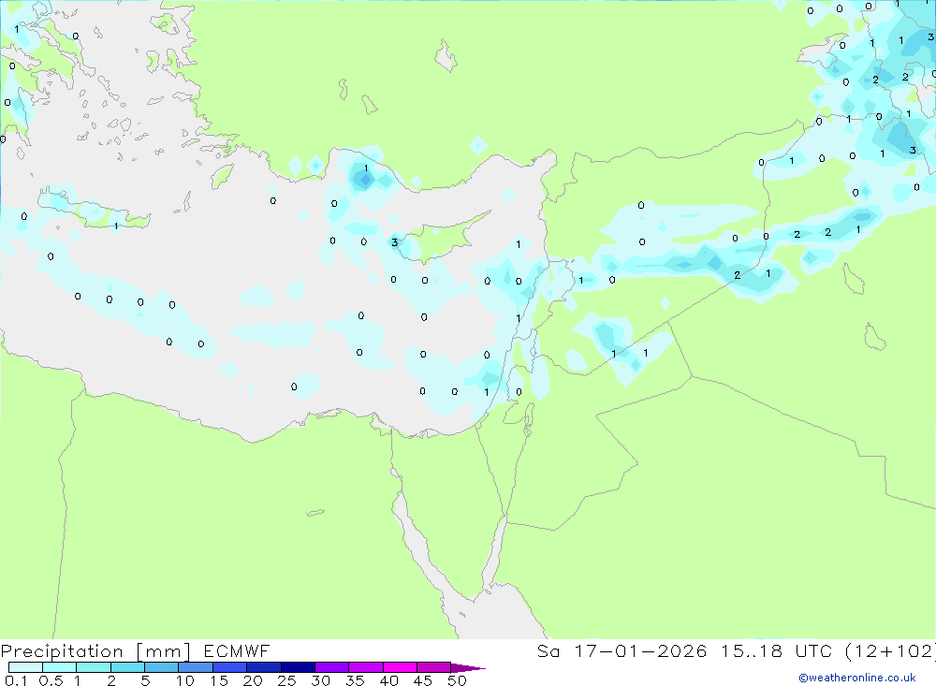Click the island of Cyprus on map
This screenshot has height=686, width=936.
click(442, 238)
